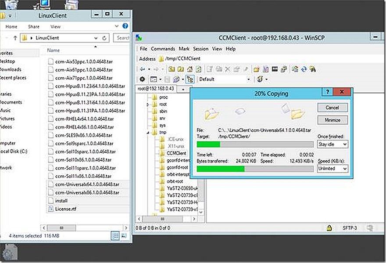Open the WinSCP View menu

click(x=217, y=49)
